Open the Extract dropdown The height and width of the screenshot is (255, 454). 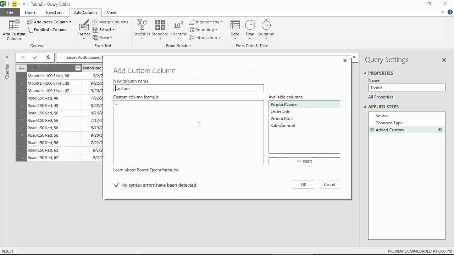[103, 30]
